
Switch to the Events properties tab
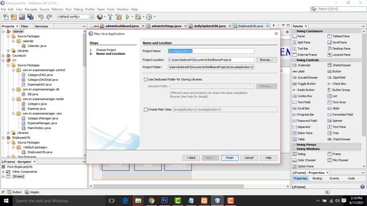click(334, 179)
